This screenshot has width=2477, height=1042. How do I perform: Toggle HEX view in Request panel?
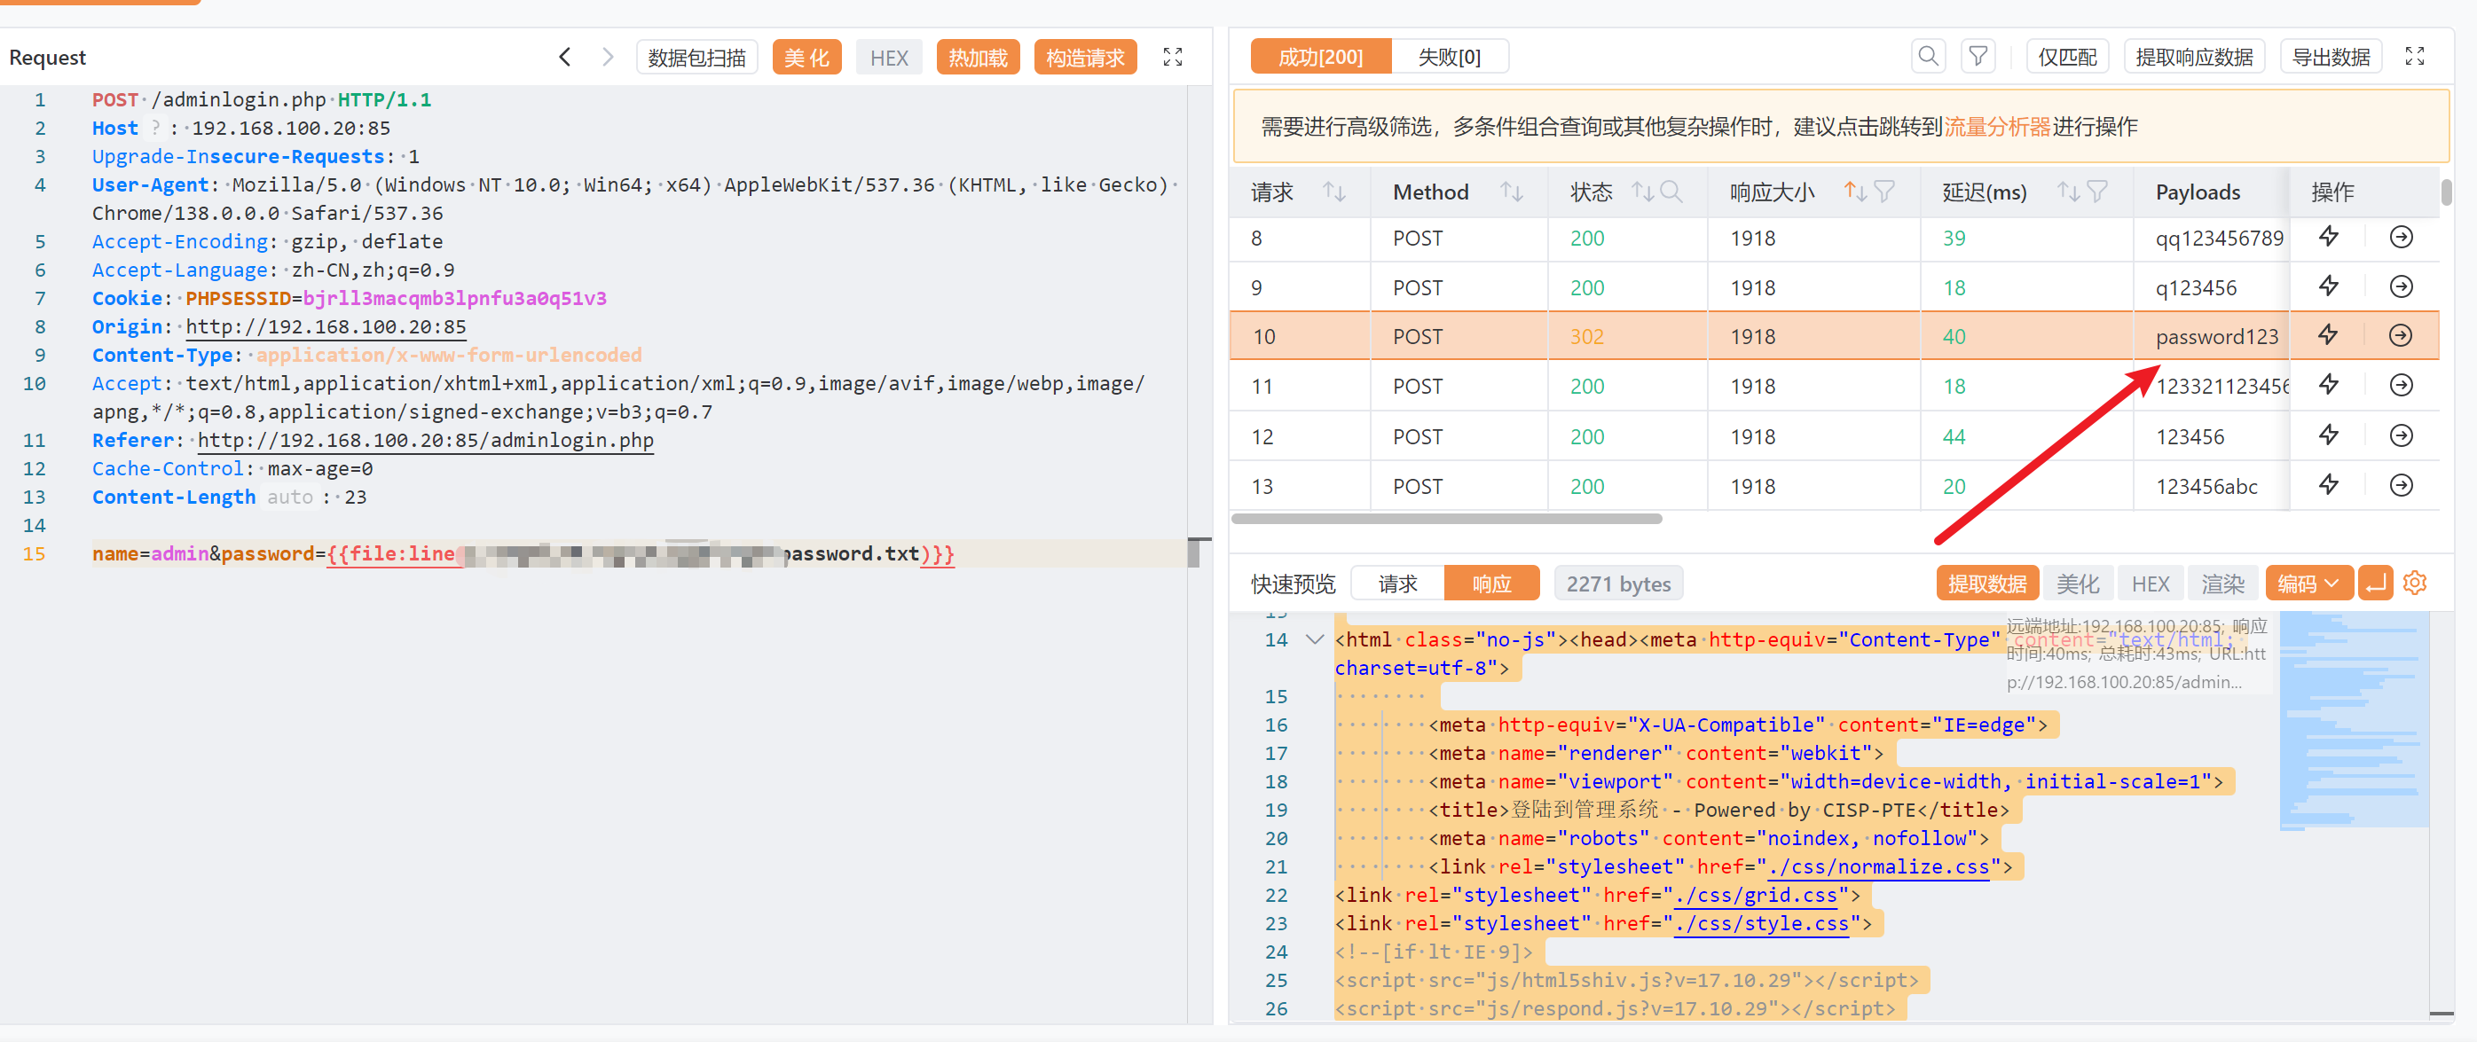(888, 58)
